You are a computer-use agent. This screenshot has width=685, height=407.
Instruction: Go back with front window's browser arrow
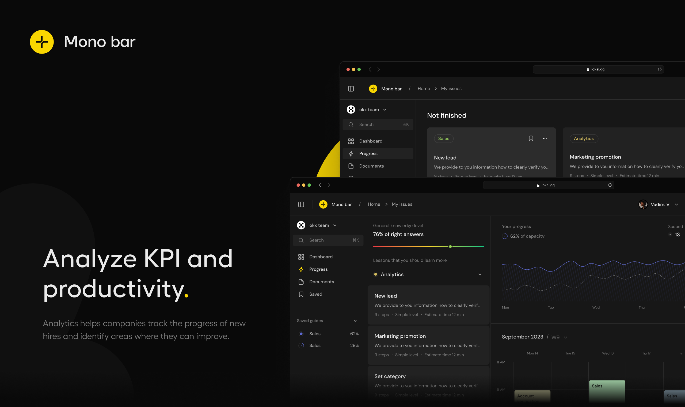[320, 185]
